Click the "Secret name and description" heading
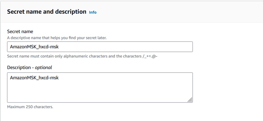Screen dimensions: 263x121 [47, 12]
